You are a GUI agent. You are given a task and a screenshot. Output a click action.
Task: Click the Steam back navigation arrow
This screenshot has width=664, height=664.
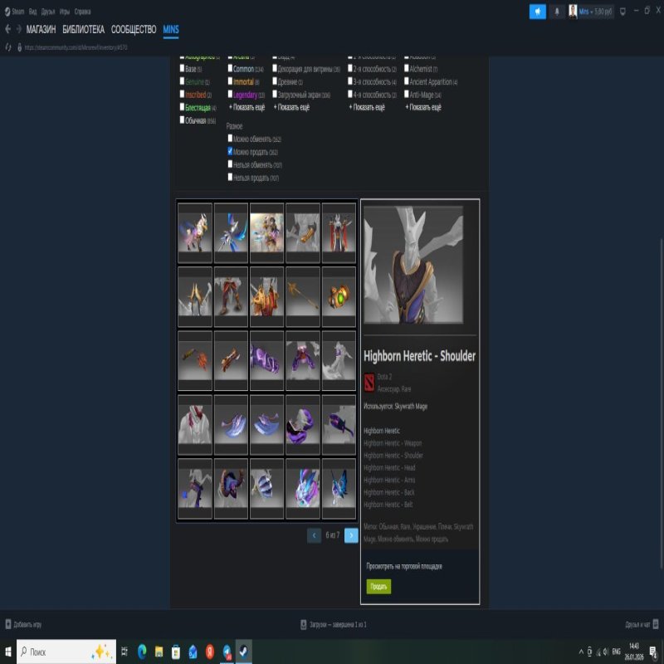7,29
